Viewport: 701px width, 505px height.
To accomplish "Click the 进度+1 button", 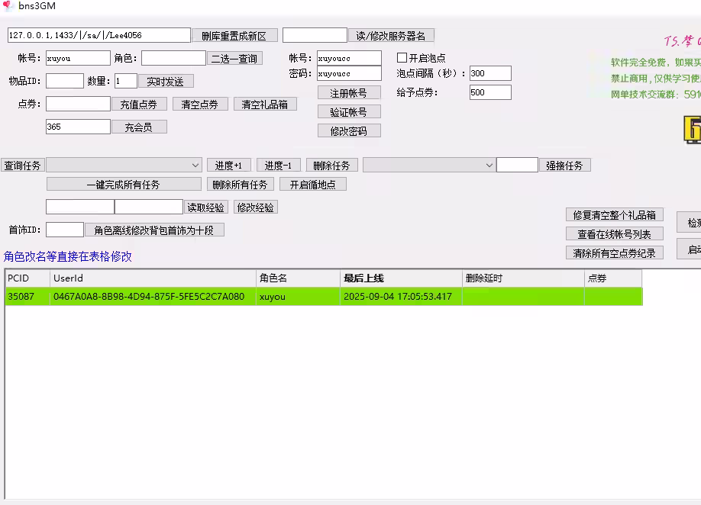I will pyautogui.click(x=228, y=166).
